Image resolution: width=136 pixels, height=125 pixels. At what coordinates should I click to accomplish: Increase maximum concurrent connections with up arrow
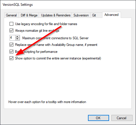[x=17, y=37]
